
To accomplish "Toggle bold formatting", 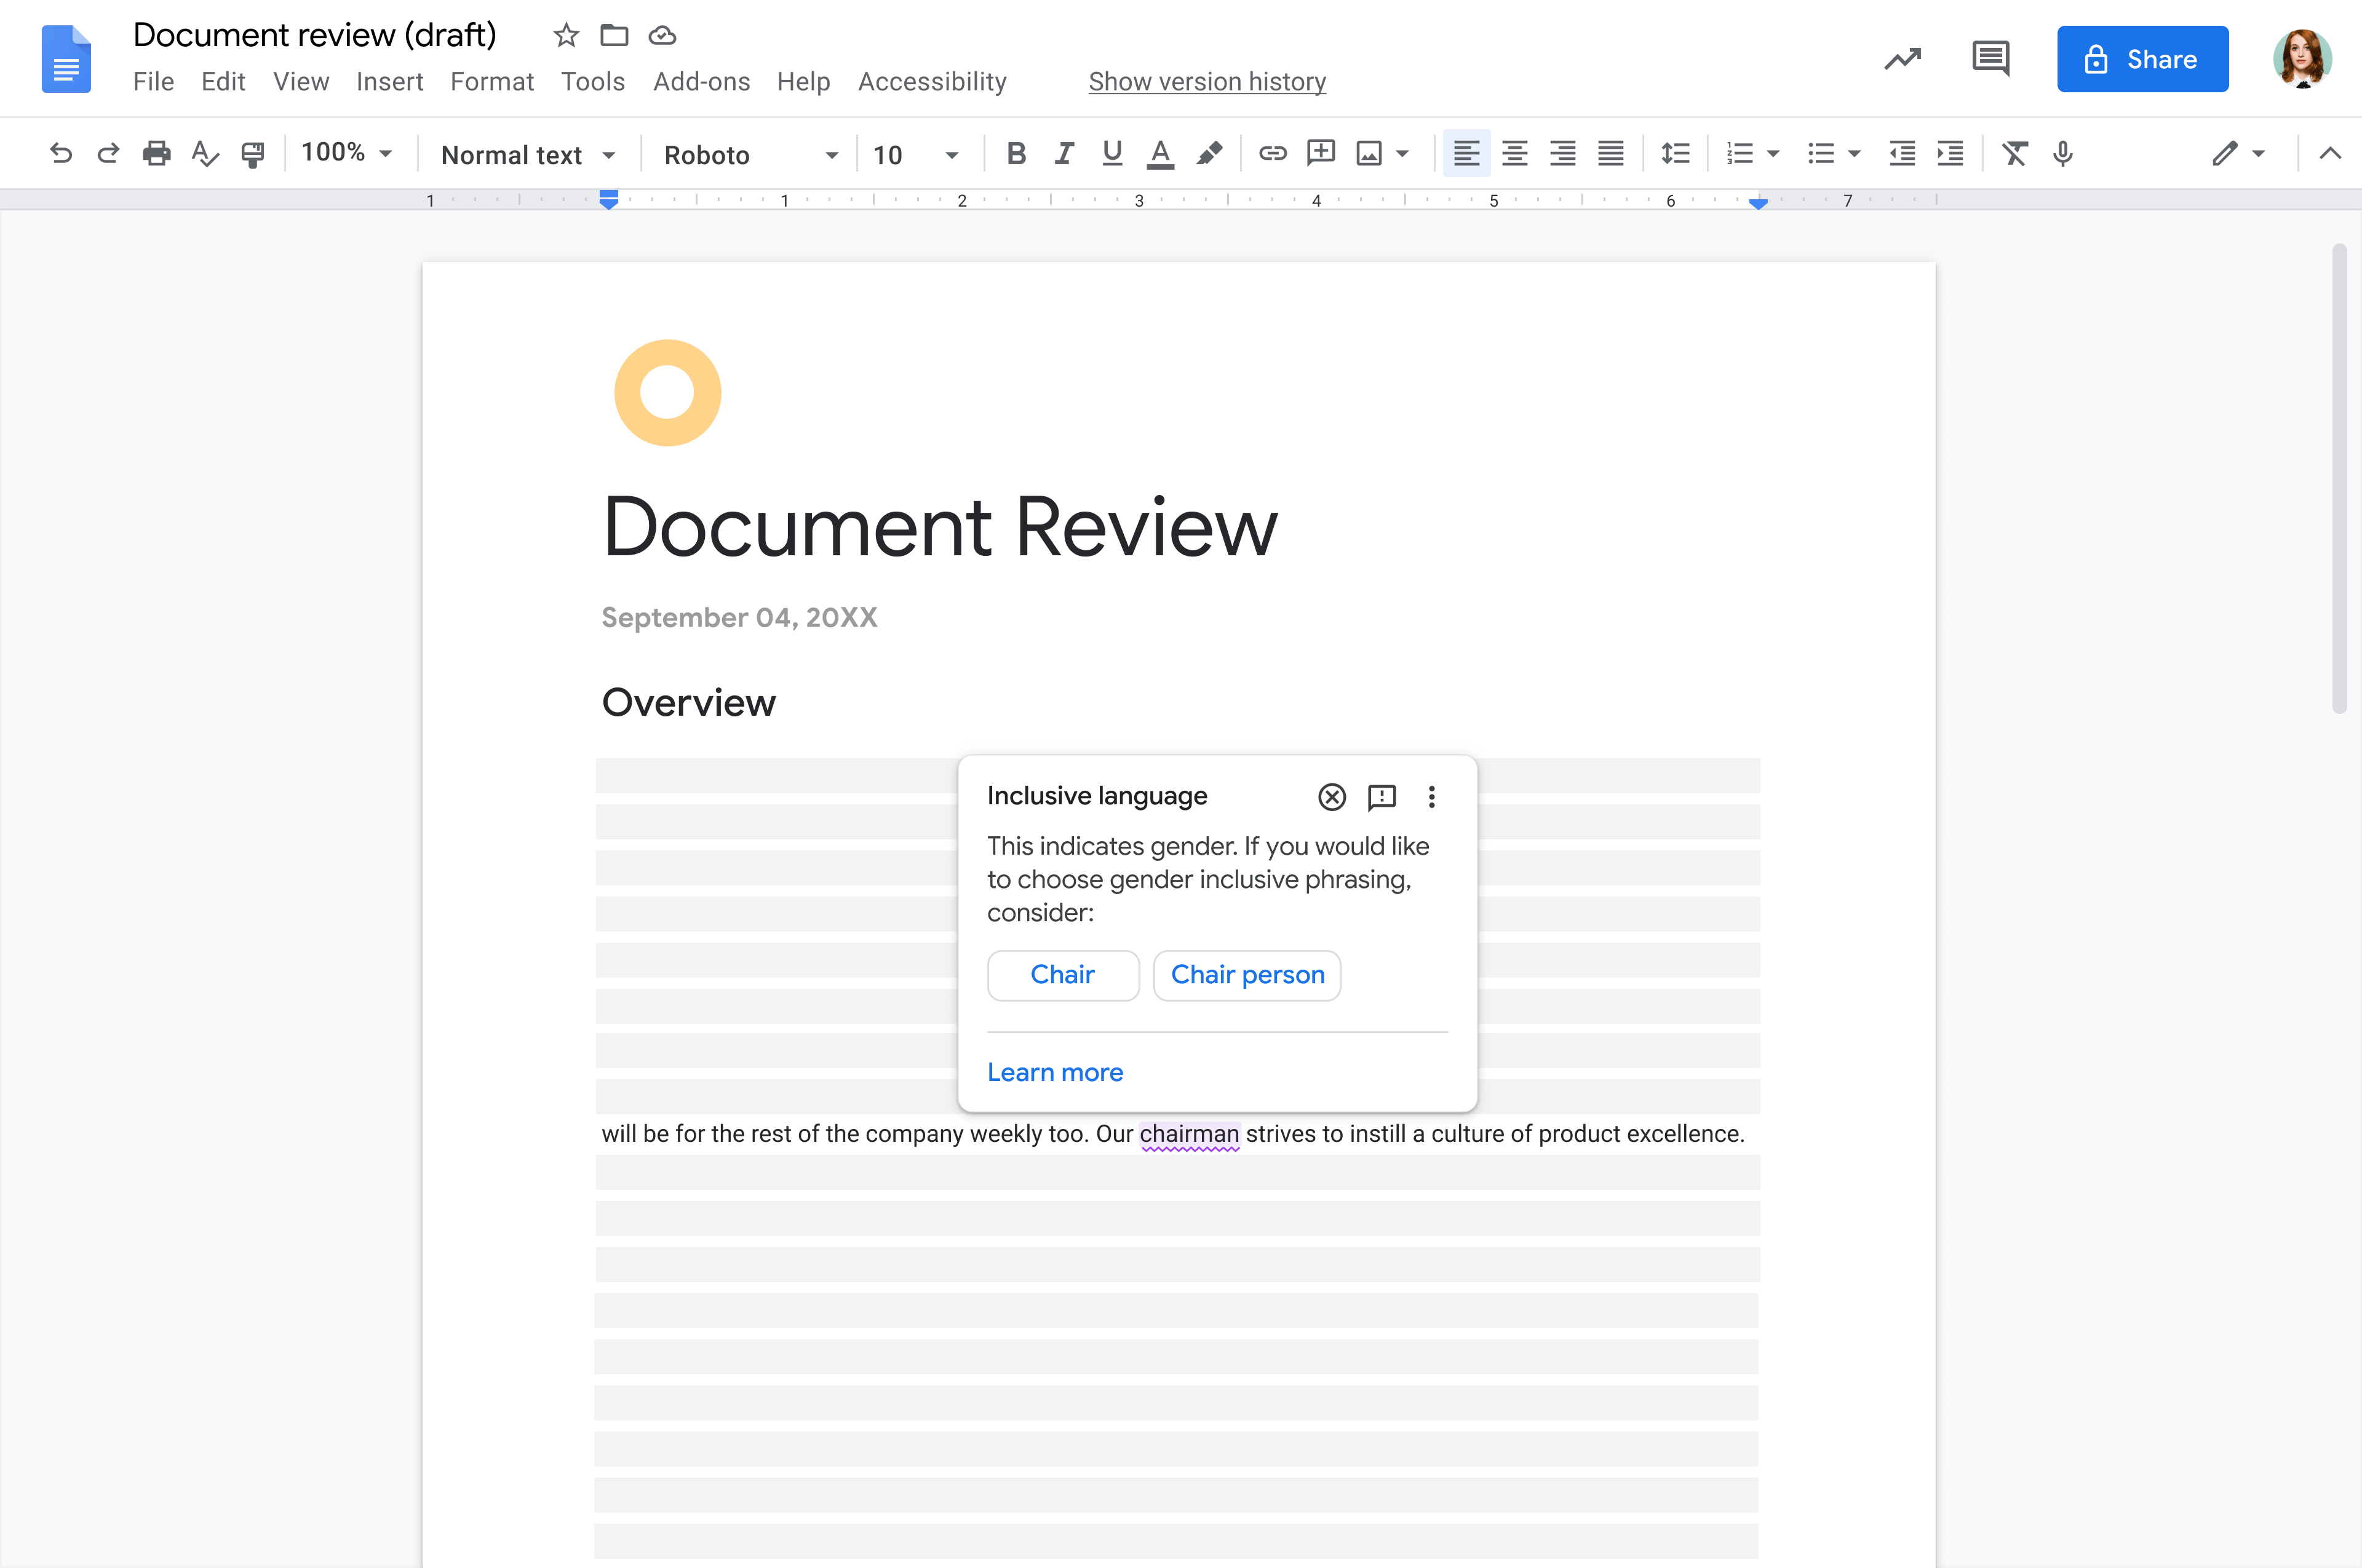I will pyautogui.click(x=1016, y=153).
